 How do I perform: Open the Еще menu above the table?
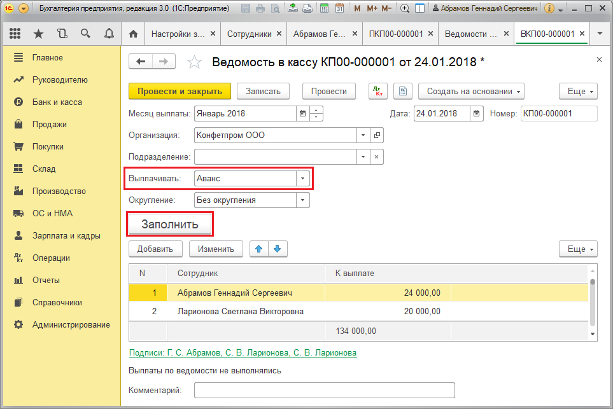pos(578,249)
